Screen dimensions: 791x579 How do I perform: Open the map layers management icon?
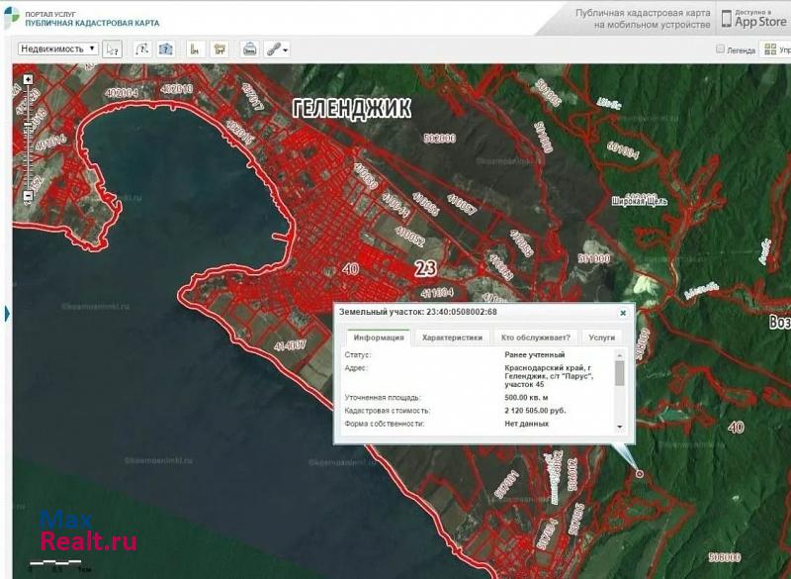[771, 49]
